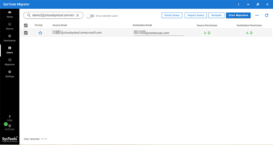Refresh the users list
This screenshot has width=273, height=145.
click(x=267, y=15)
